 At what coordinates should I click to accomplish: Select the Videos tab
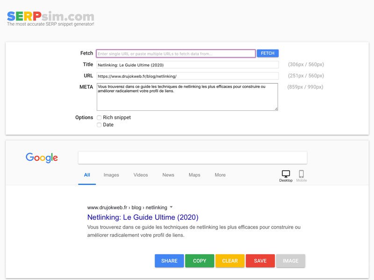click(141, 175)
